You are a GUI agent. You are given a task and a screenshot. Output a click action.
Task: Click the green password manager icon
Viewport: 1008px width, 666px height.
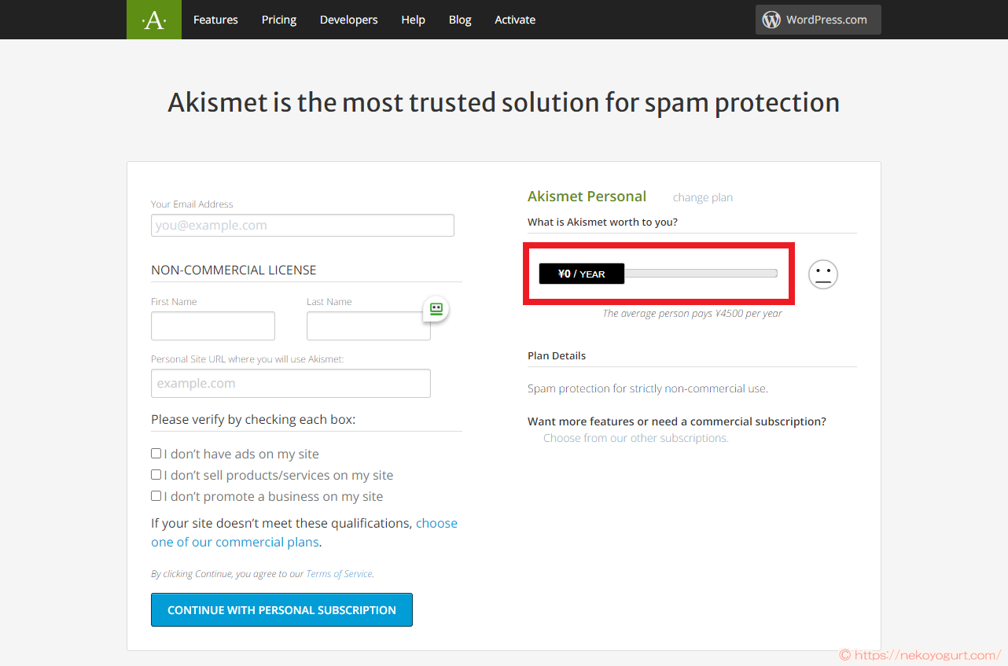click(x=436, y=309)
